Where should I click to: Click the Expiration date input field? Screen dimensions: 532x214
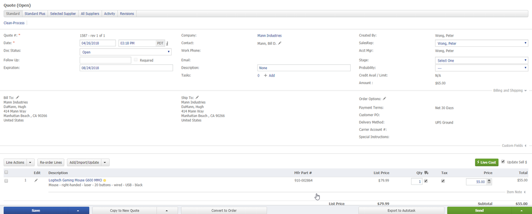tap(126, 68)
